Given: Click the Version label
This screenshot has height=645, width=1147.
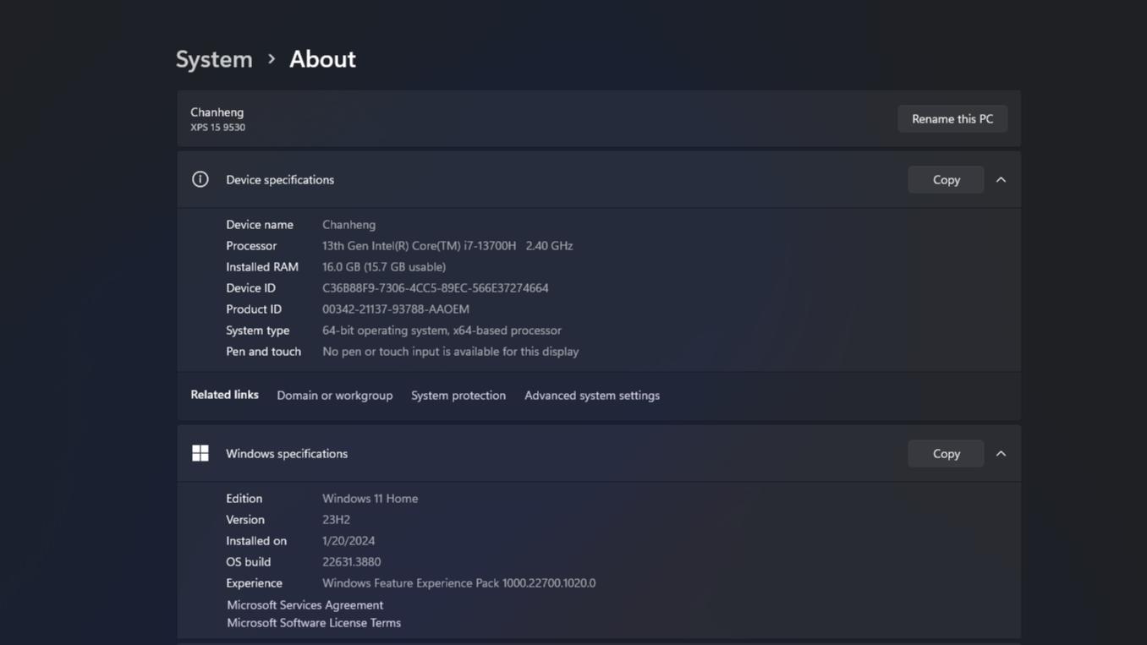Looking at the screenshot, I should 245,519.
